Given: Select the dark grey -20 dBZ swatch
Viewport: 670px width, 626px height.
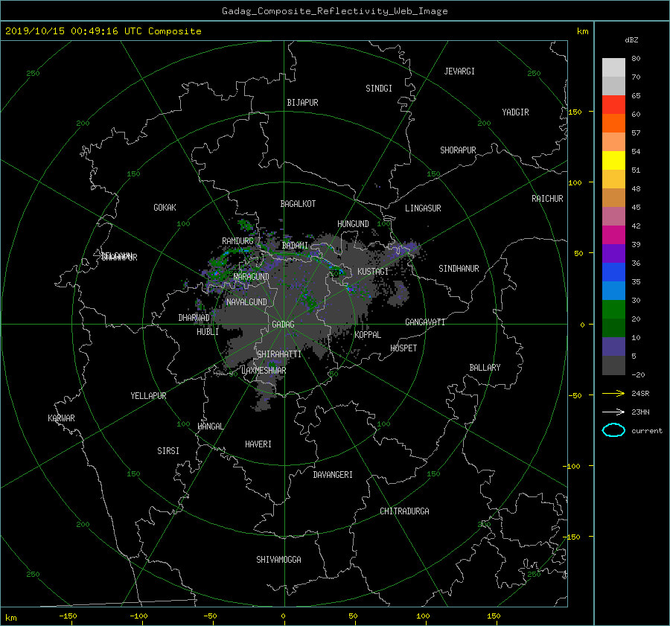Looking at the screenshot, I should pyautogui.click(x=613, y=365).
